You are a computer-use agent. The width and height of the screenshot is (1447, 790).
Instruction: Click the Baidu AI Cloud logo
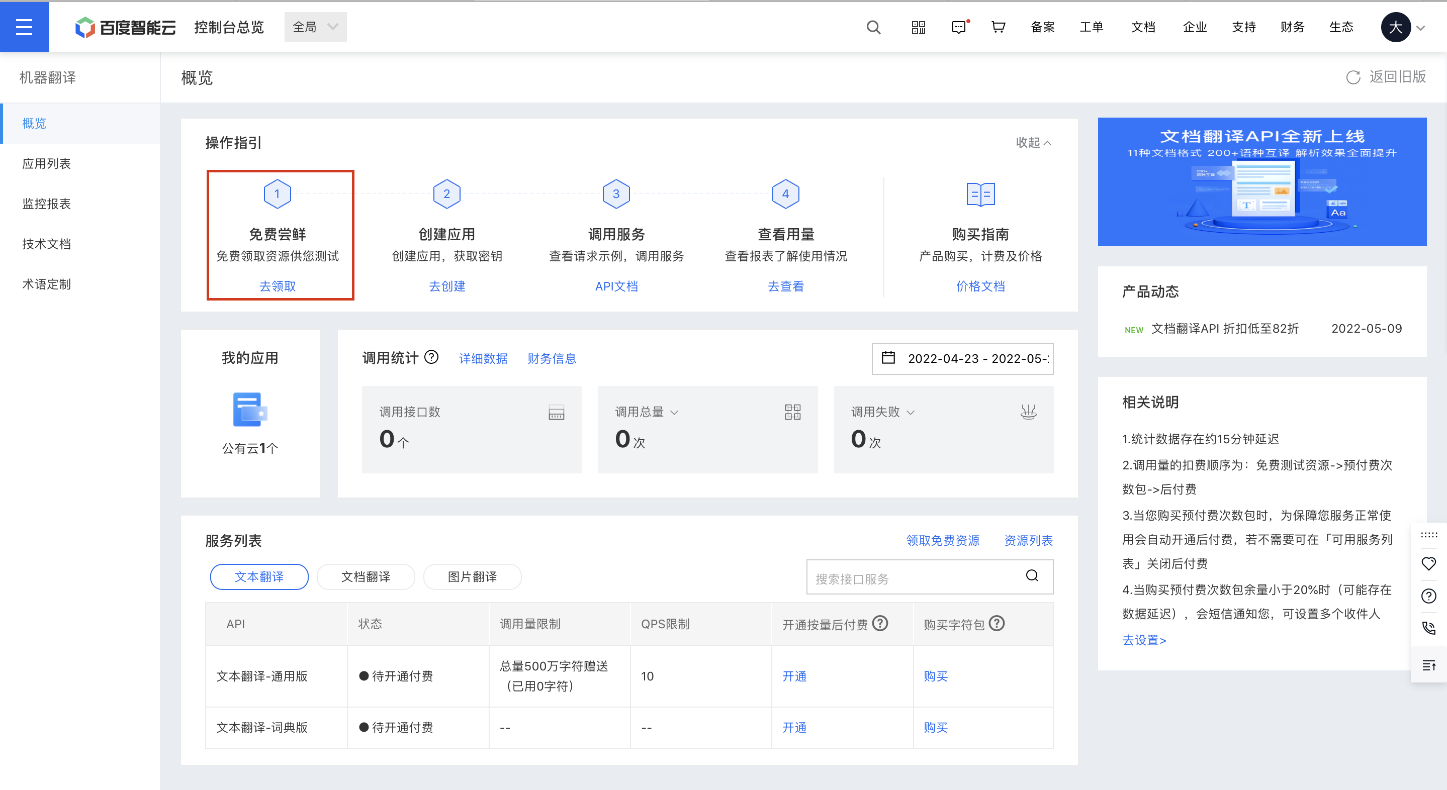(x=125, y=27)
